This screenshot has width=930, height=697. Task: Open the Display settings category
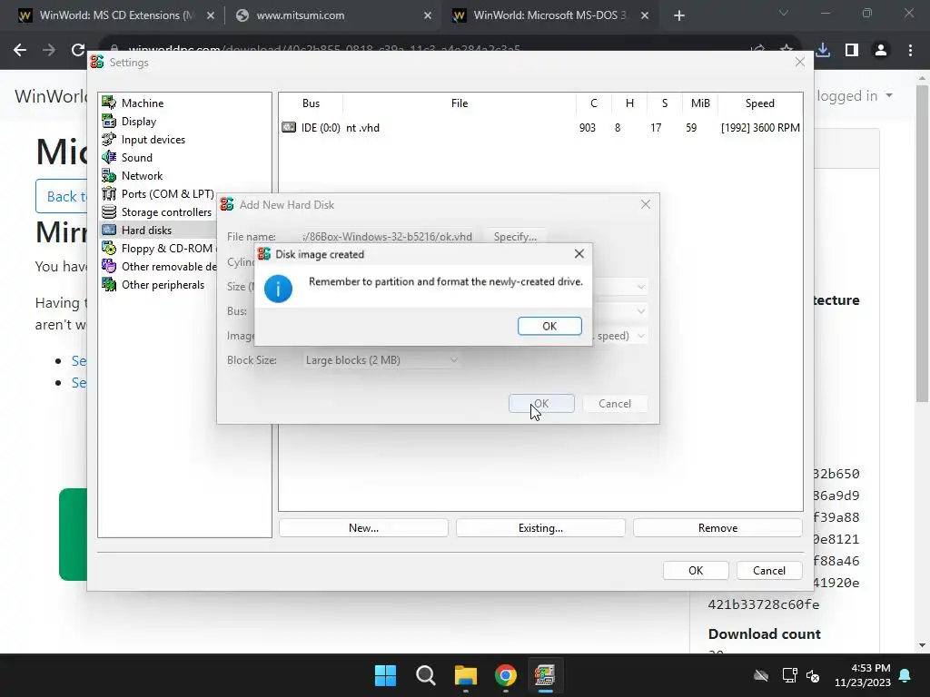[x=139, y=121]
